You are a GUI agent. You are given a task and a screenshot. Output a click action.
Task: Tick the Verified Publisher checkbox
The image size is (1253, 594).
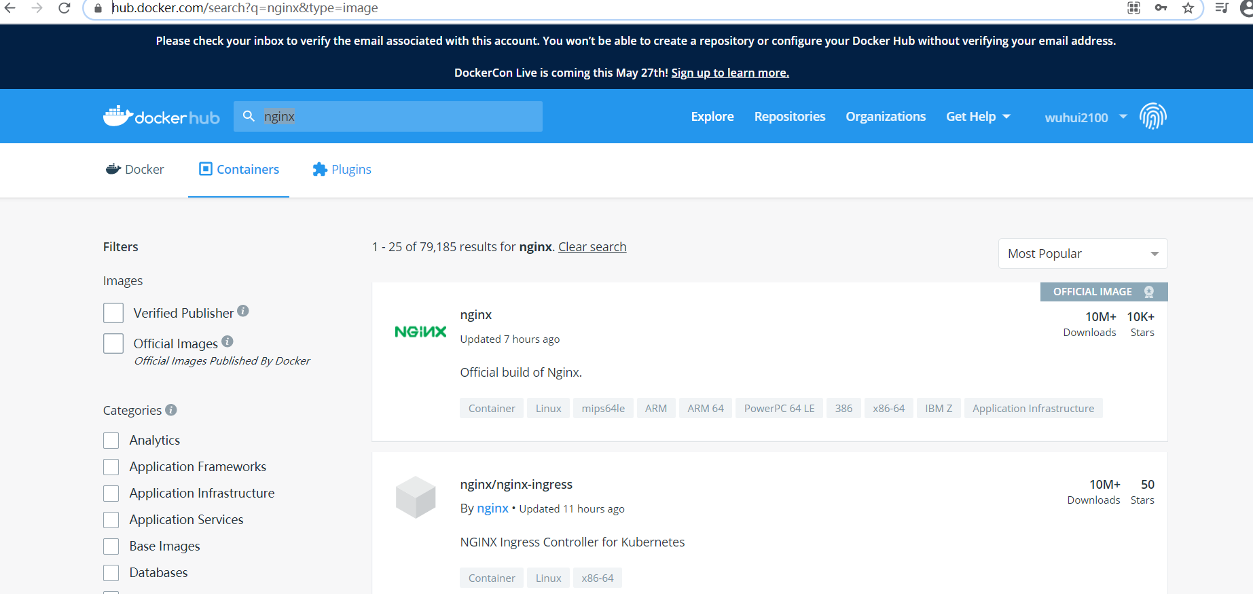click(x=113, y=313)
